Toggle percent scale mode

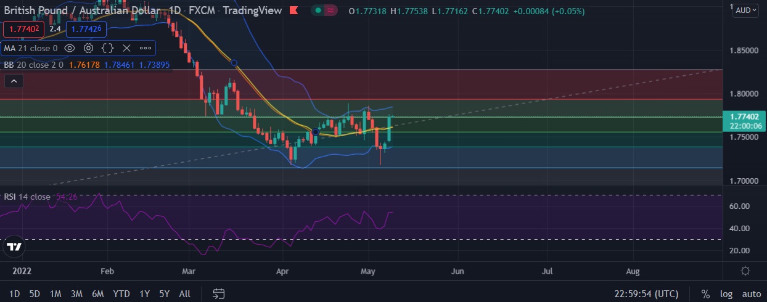705,294
